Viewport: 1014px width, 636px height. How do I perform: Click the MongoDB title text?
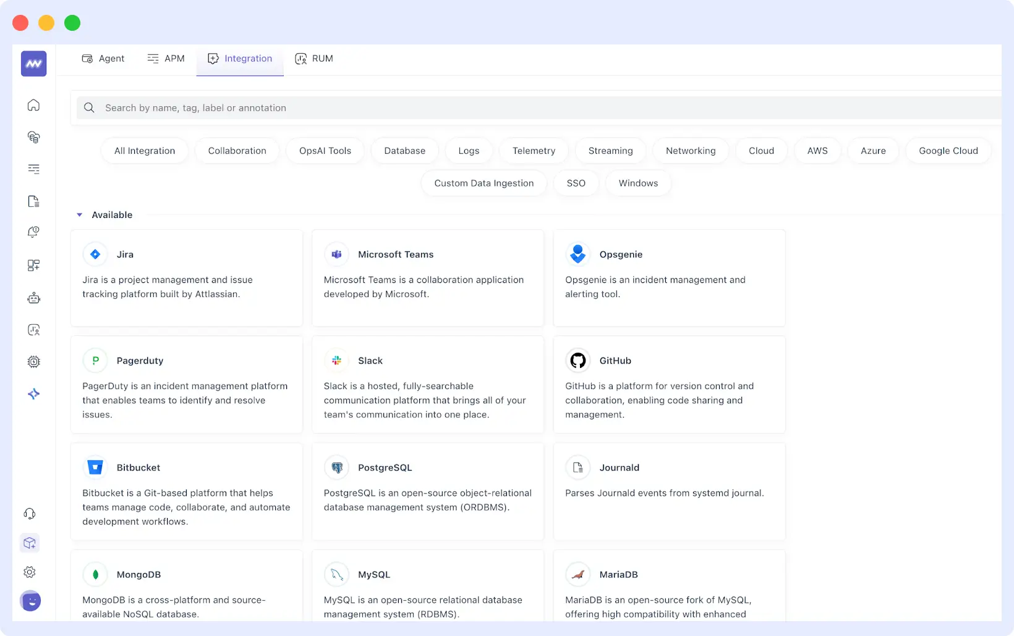[138, 574]
